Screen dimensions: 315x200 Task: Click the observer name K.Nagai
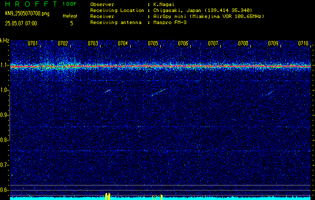163,4
